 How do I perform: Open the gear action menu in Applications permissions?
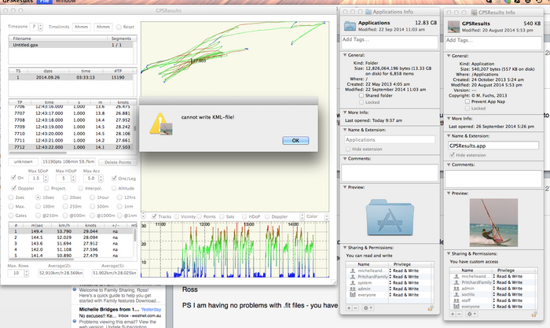[x=368, y=308]
